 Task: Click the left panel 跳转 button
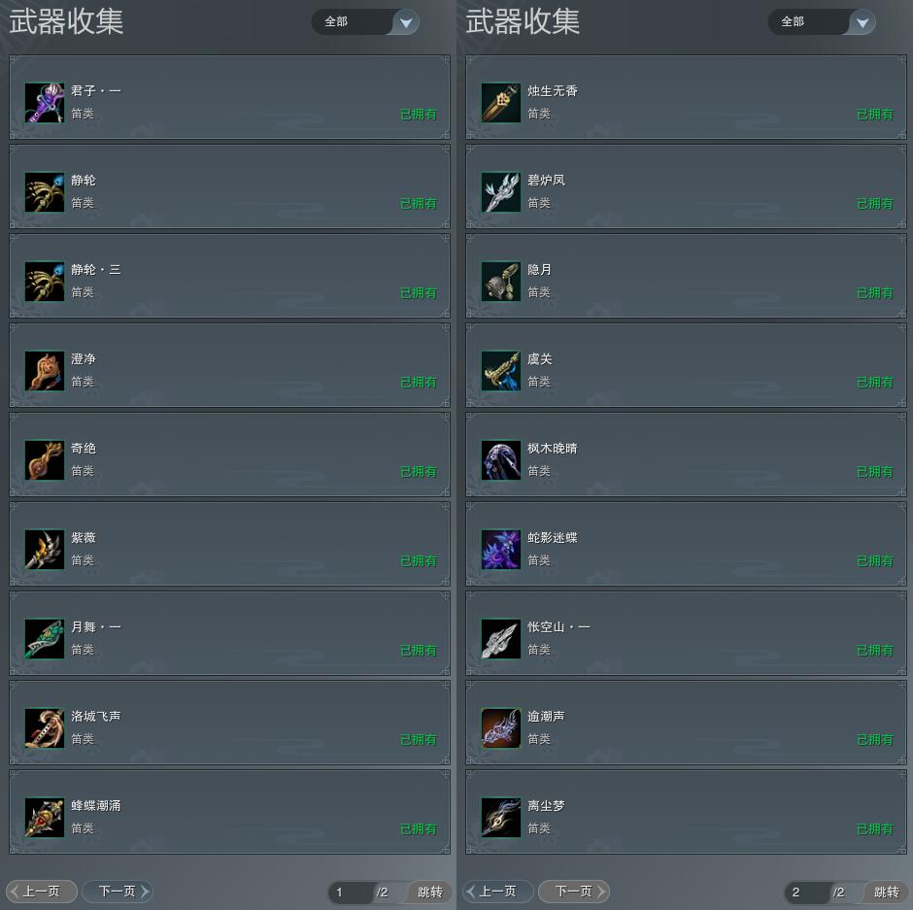[x=429, y=892]
